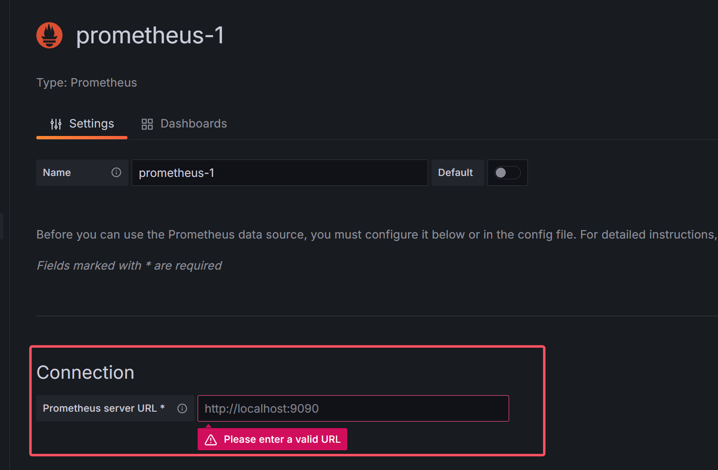
Task: Click the "Type: Prometheus" subtitle text
Action: (87, 83)
